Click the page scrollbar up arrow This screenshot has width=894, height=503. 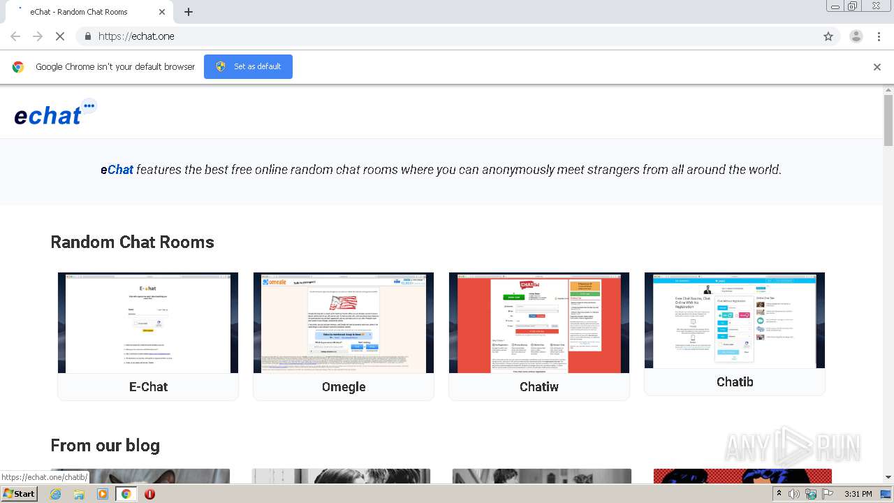click(x=888, y=90)
